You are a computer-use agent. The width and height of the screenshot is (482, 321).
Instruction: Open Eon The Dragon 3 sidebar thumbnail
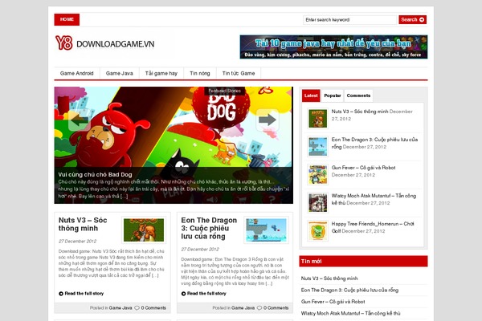click(x=317, y=147)
